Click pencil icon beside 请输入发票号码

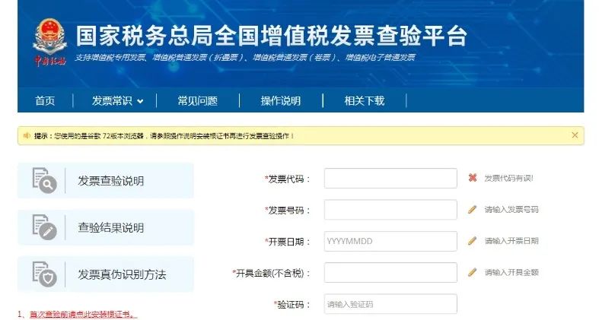[472, 209]
